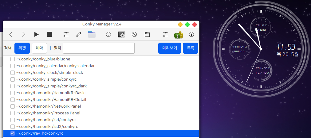Go to the previous widget with the back arrow
The image size is (311, 138).
(11, 34)
